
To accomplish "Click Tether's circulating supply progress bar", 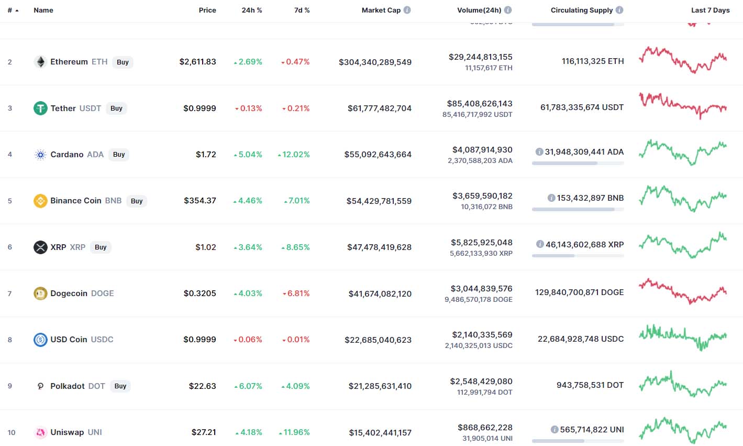I will 578,119.
